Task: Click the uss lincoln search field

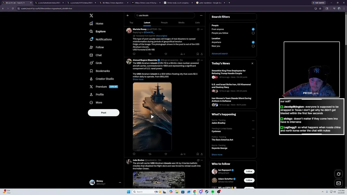Action: [165, 15]
